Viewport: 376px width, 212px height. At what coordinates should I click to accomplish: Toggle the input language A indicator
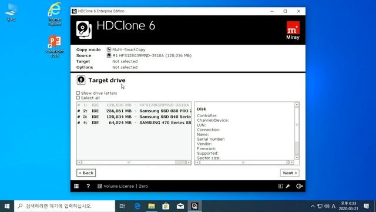334,206
